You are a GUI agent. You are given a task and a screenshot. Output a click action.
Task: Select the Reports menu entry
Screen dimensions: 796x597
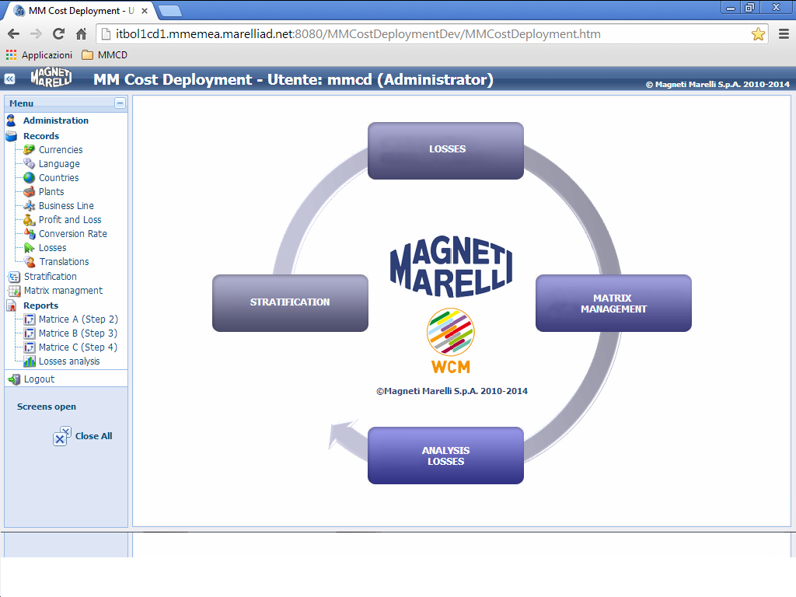(40, 305)
